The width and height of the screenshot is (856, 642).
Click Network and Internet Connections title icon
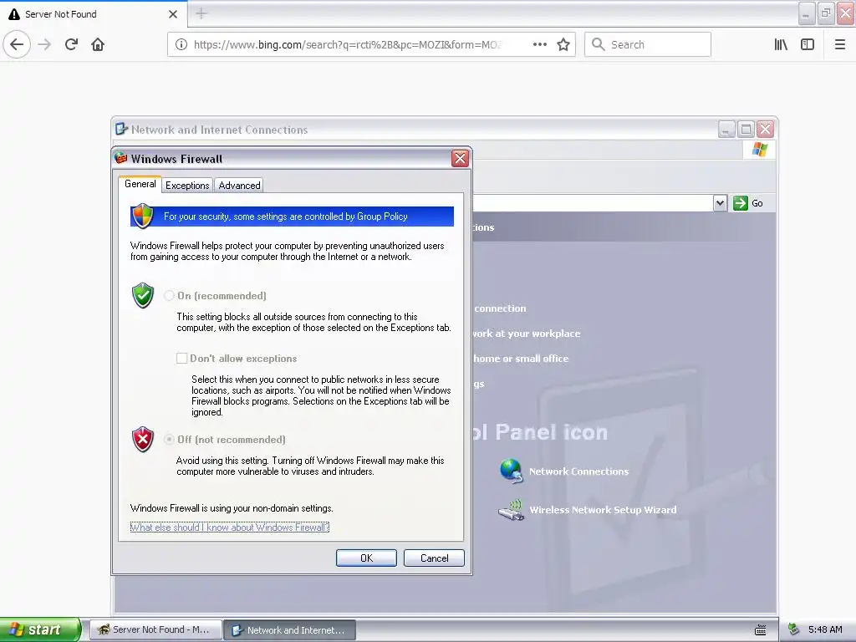click(121, 130)
